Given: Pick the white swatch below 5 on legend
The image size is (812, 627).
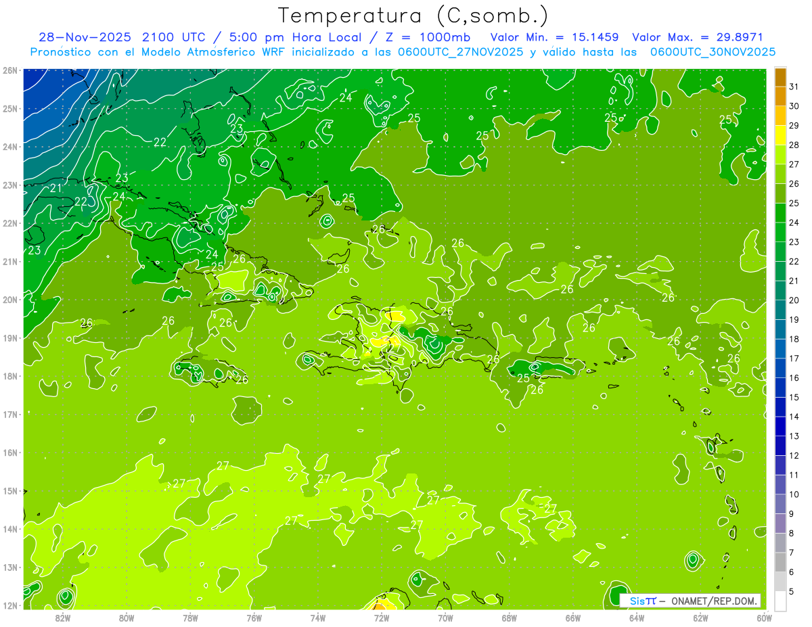Looking at the screenshot, I should (781, 601).
